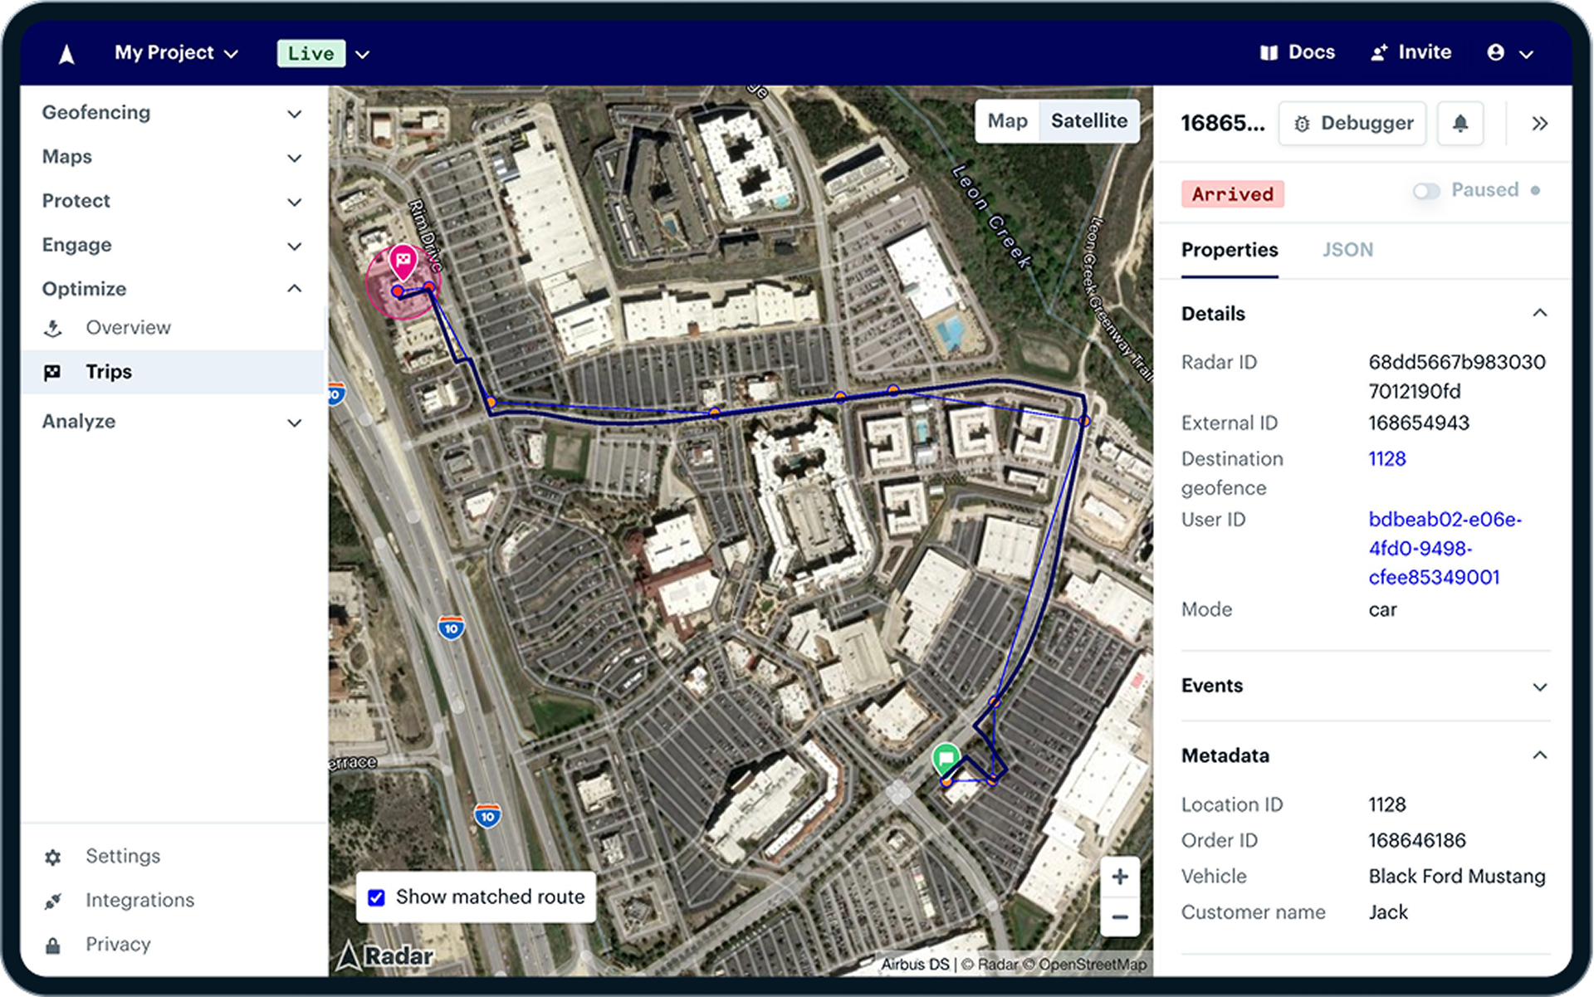Image resolution: width=1594 pixels, height=997 pixels.
Task: Zoom out on the map
Action: click(x=1119, y=917)
